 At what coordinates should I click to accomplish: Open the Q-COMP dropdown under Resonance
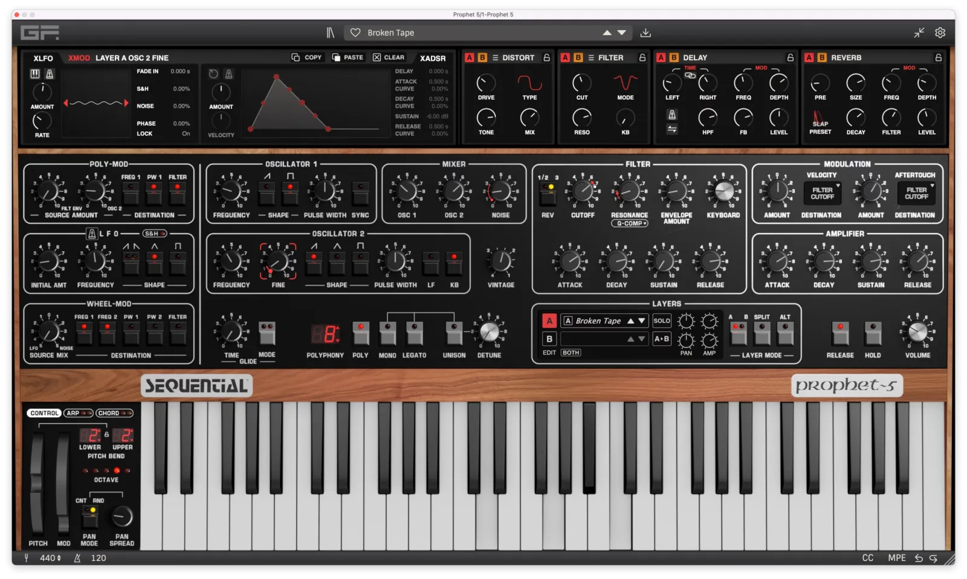(629, 223)
